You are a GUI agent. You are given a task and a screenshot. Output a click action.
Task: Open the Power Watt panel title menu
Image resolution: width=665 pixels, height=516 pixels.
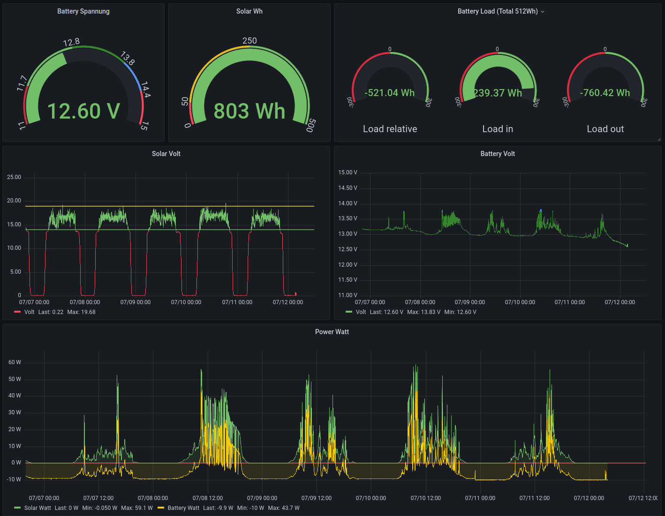(332, 332)
